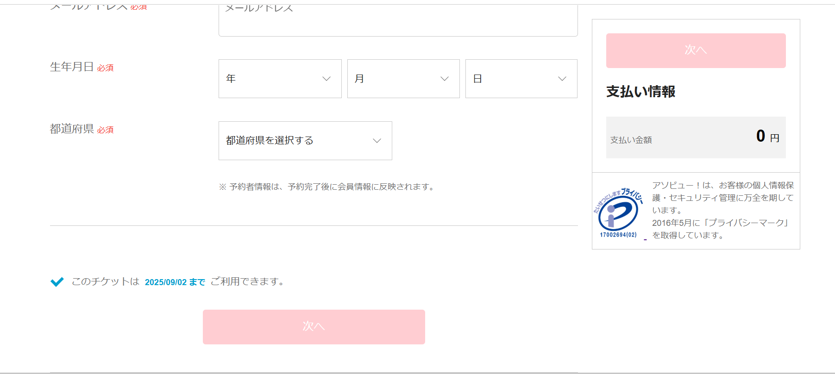Click the 2025/09/02 まで expiry text
This screenshot has width=835, height=374.
point(175,282)
